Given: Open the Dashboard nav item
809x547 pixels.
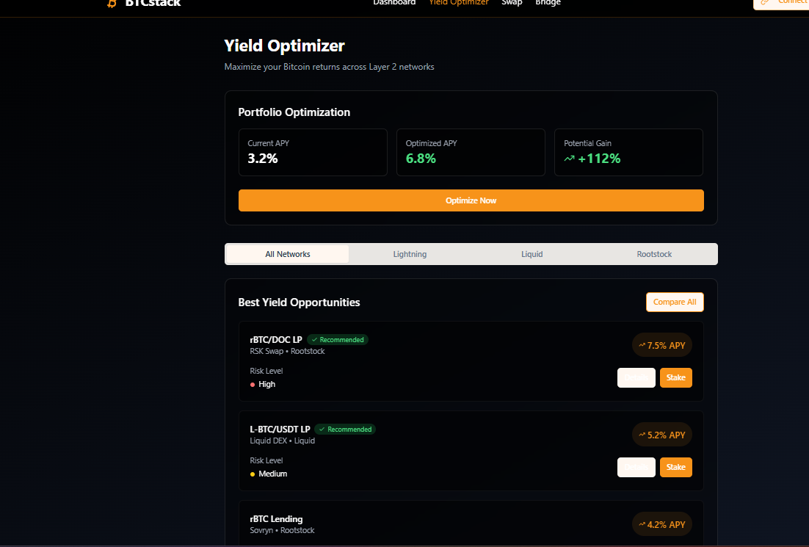Looking at the screenshot, I should [394, 3].
